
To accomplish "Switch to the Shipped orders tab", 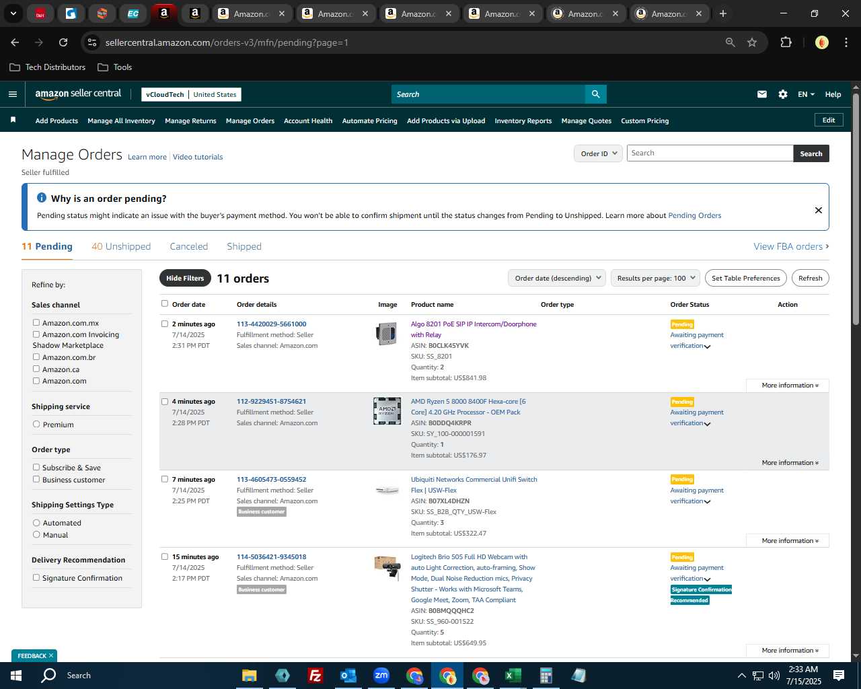I will pos(244,246).
